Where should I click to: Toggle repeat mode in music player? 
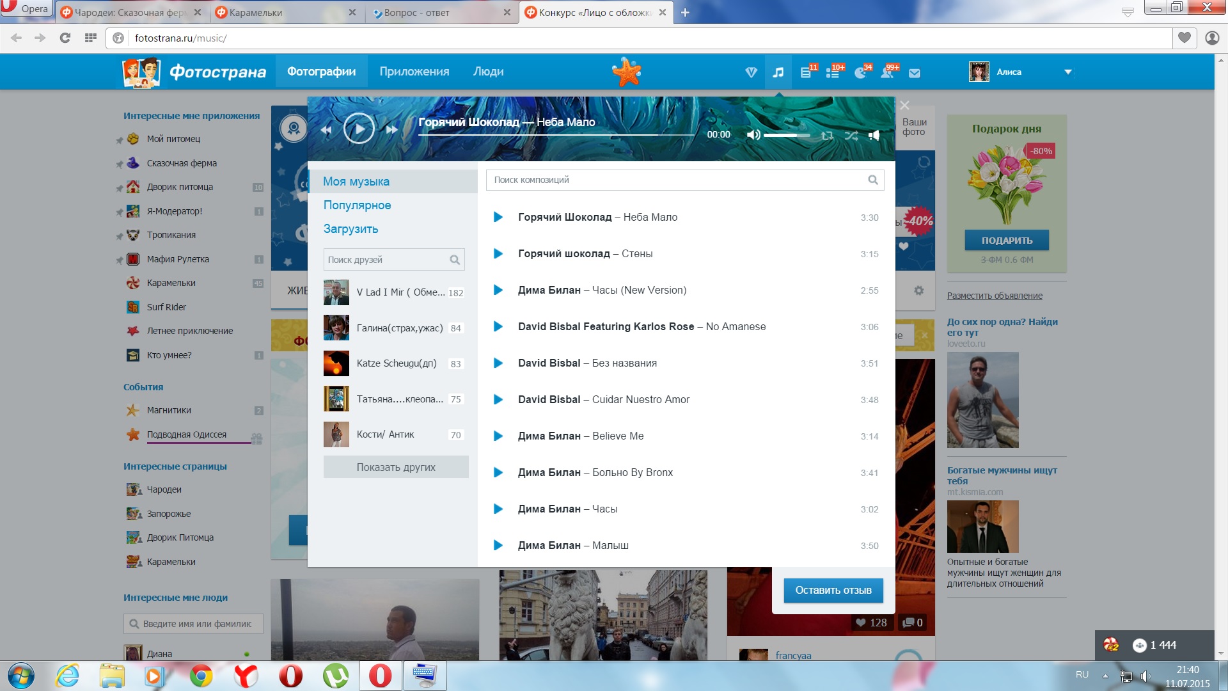pyautogui.click(x=827, y=135)
